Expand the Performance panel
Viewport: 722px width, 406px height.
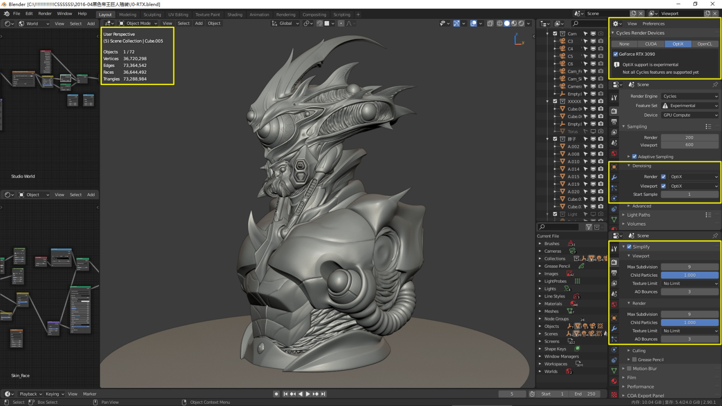point(640,387)
